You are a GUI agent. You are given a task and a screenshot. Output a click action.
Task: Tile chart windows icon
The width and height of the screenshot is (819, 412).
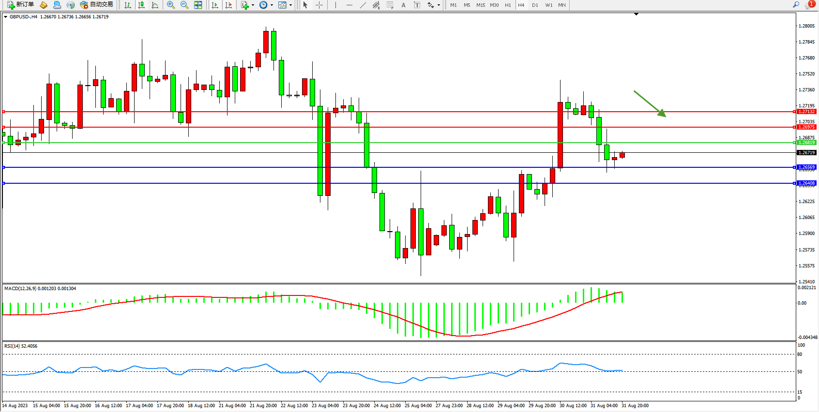pos(198,5)
